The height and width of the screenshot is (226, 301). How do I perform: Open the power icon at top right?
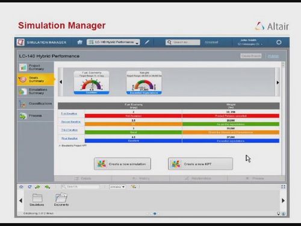pos(279,42)
